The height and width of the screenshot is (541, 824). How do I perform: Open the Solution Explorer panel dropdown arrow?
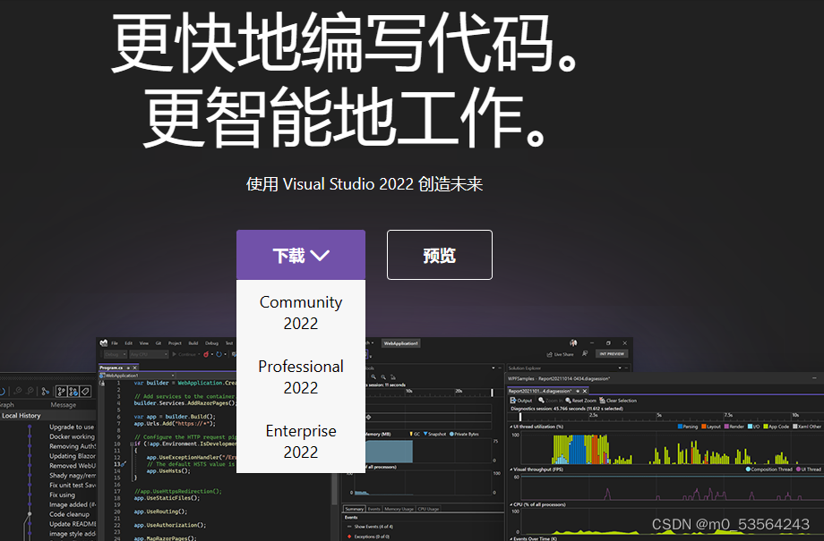click(619, 368)
